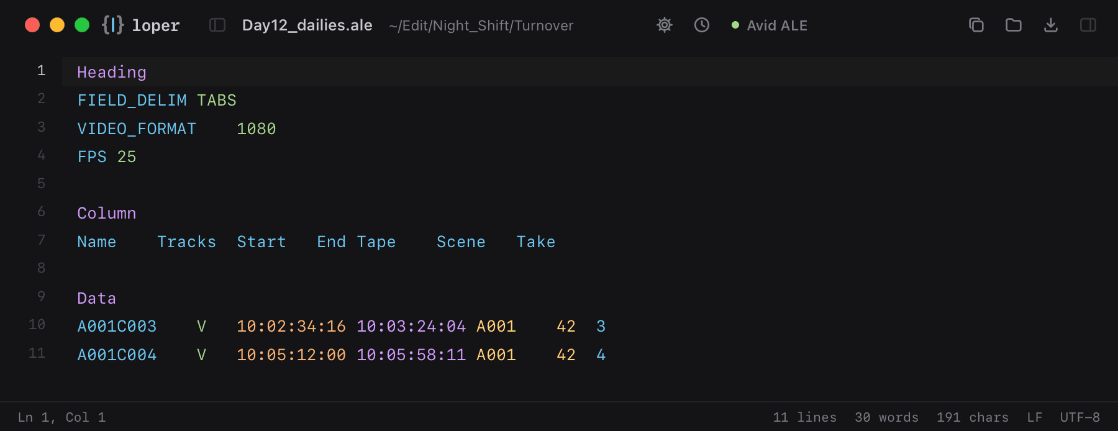Open the theme brightness settings icon

click(665, 25)
